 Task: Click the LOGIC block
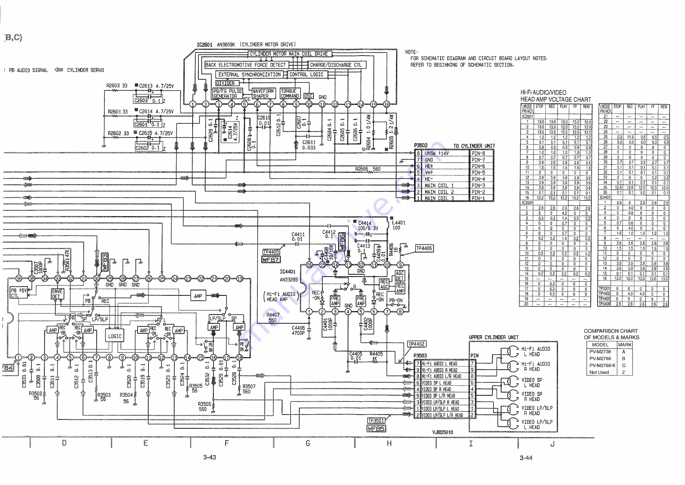tap(114, 336)
